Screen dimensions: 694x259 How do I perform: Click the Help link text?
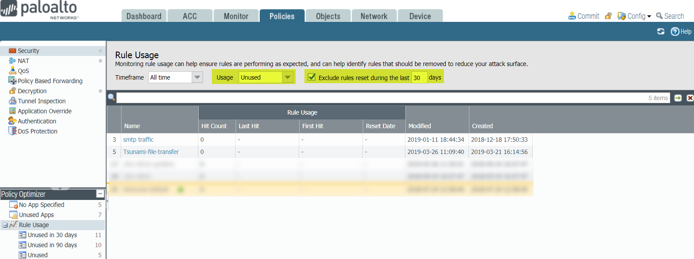(x=686, y=31)
